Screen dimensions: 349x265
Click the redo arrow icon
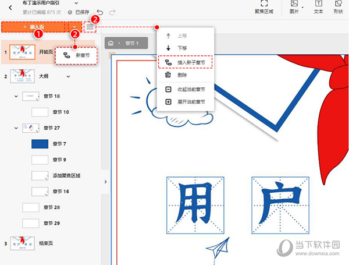pos(112,12)
